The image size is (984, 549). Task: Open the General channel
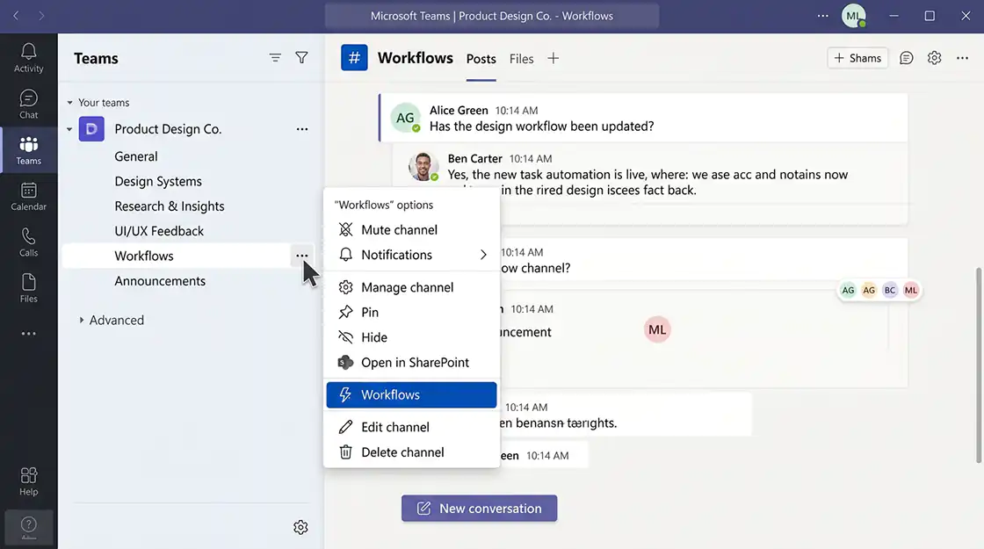(136, 156)
